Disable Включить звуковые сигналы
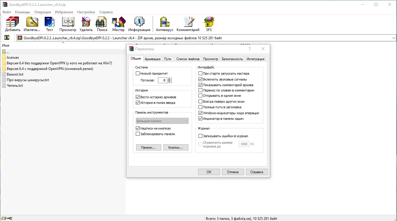 coord(201,79)
